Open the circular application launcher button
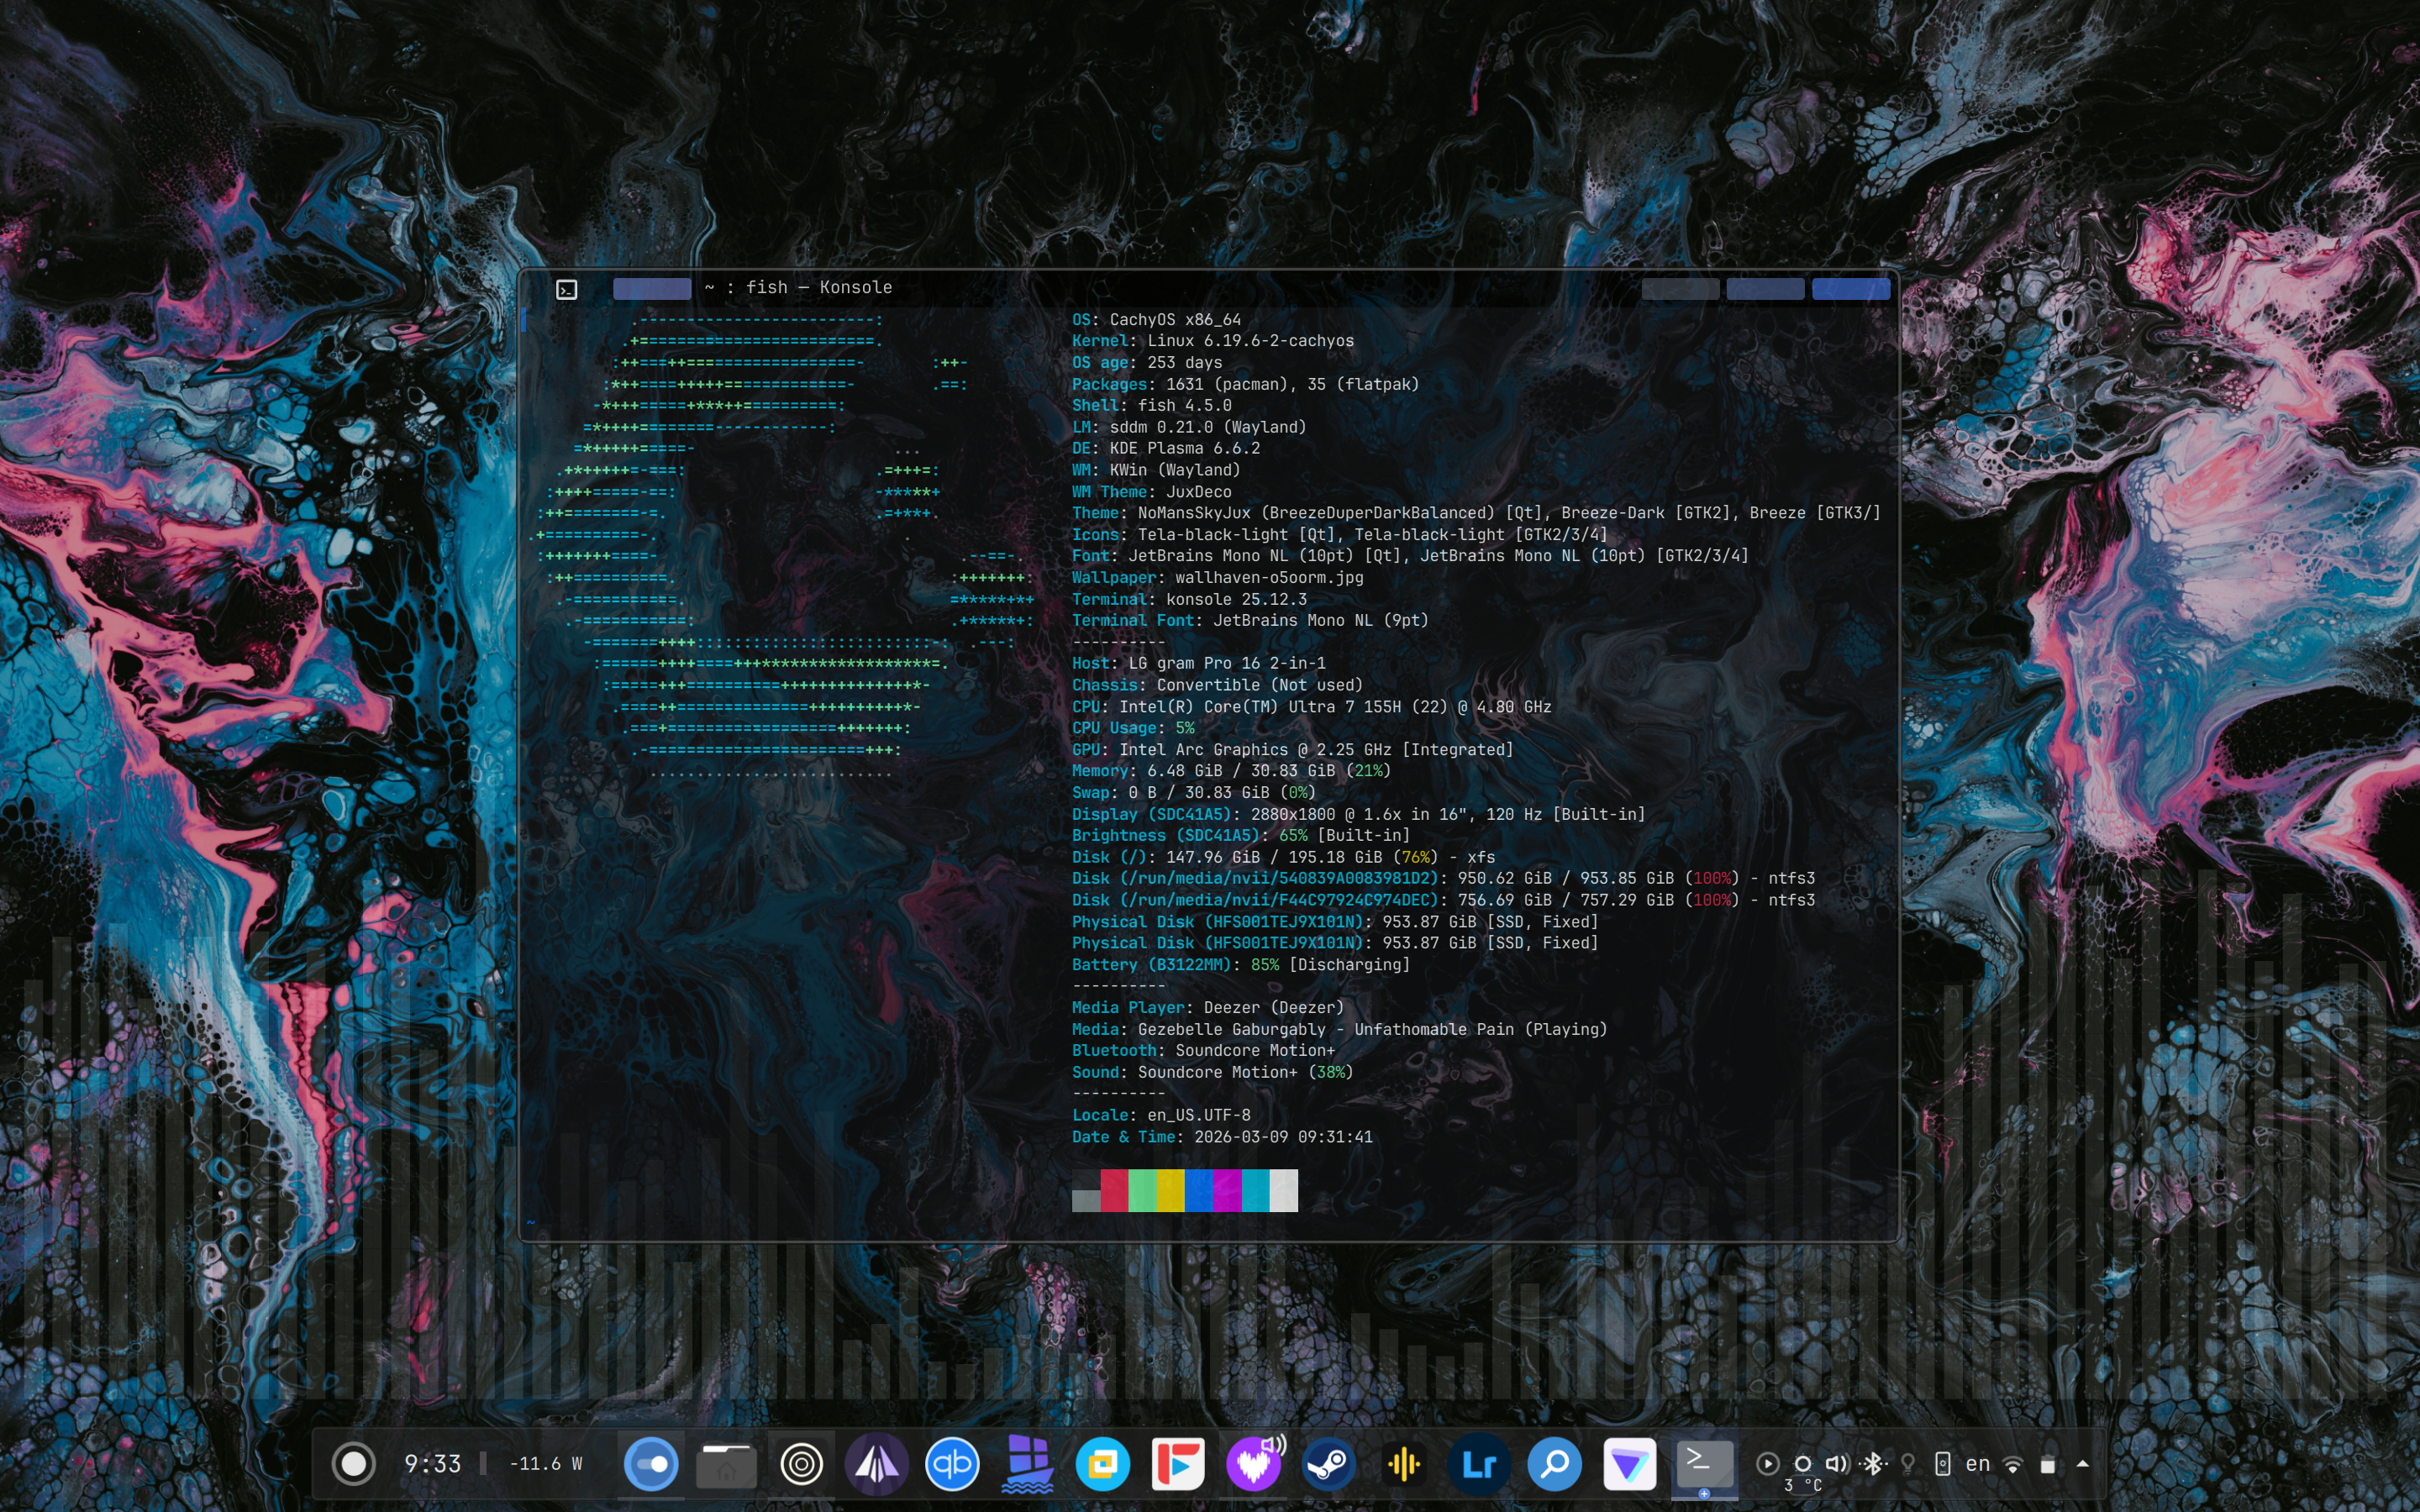 point(353,1464)
